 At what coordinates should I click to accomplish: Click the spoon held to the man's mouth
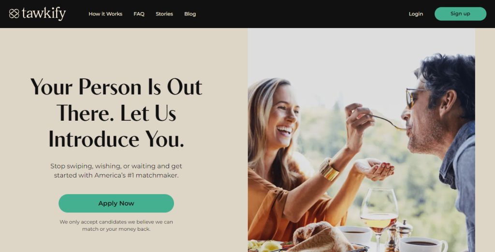[387, 122]
